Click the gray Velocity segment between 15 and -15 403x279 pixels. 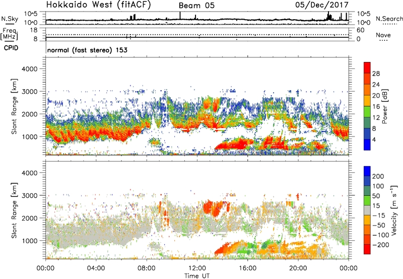(367, 210)
